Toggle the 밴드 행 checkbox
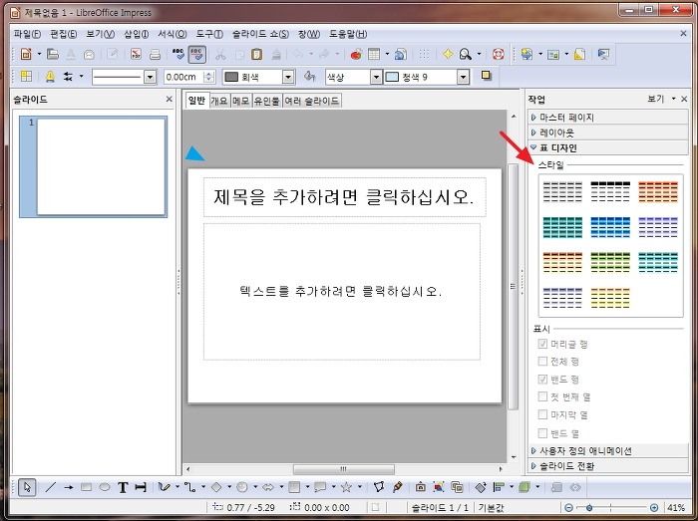Screen dimensions: 698x521 tap(542, 380)
